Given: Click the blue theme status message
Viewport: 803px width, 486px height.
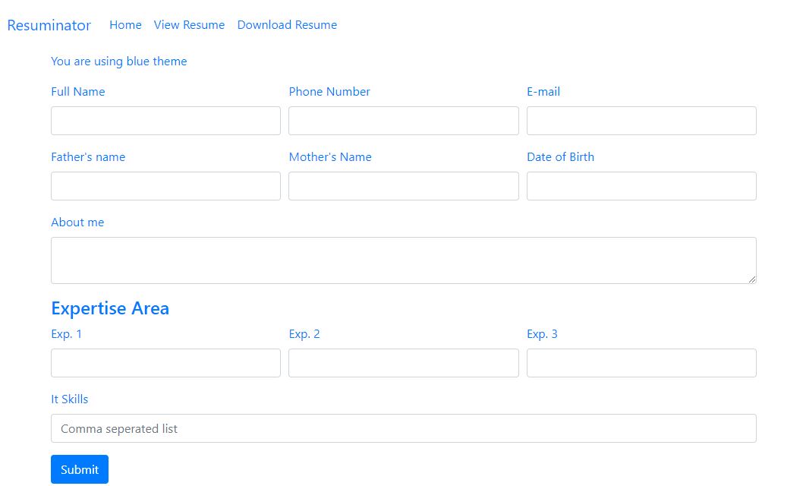Looking at the screenshot, I should tap(118, 62).
